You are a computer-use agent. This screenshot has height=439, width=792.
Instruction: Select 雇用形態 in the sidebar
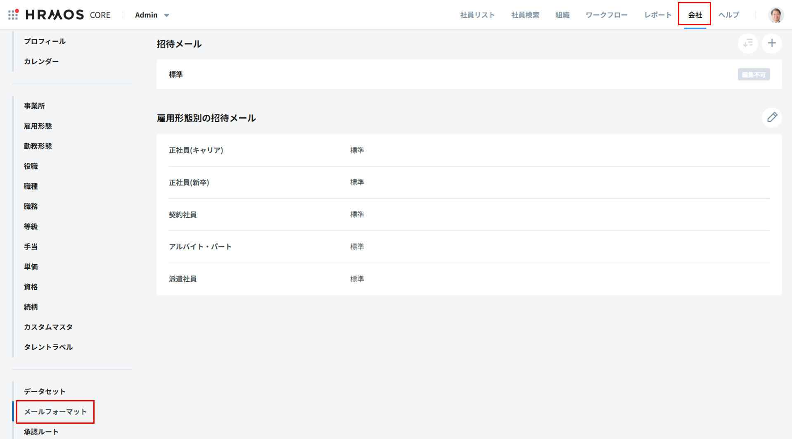pos(38,126)
